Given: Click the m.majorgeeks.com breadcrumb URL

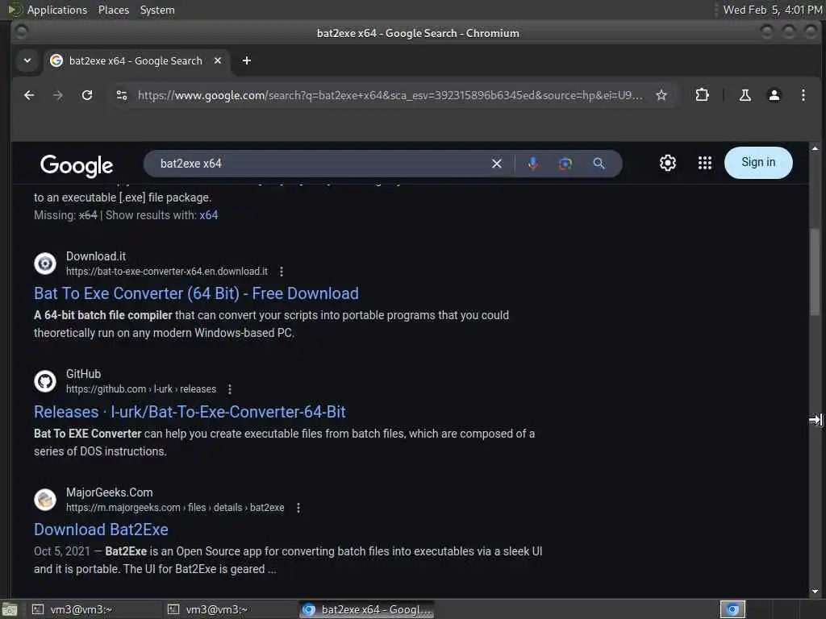Looking at the screenshot, I should pyautogui.click(x=175, y=508).
